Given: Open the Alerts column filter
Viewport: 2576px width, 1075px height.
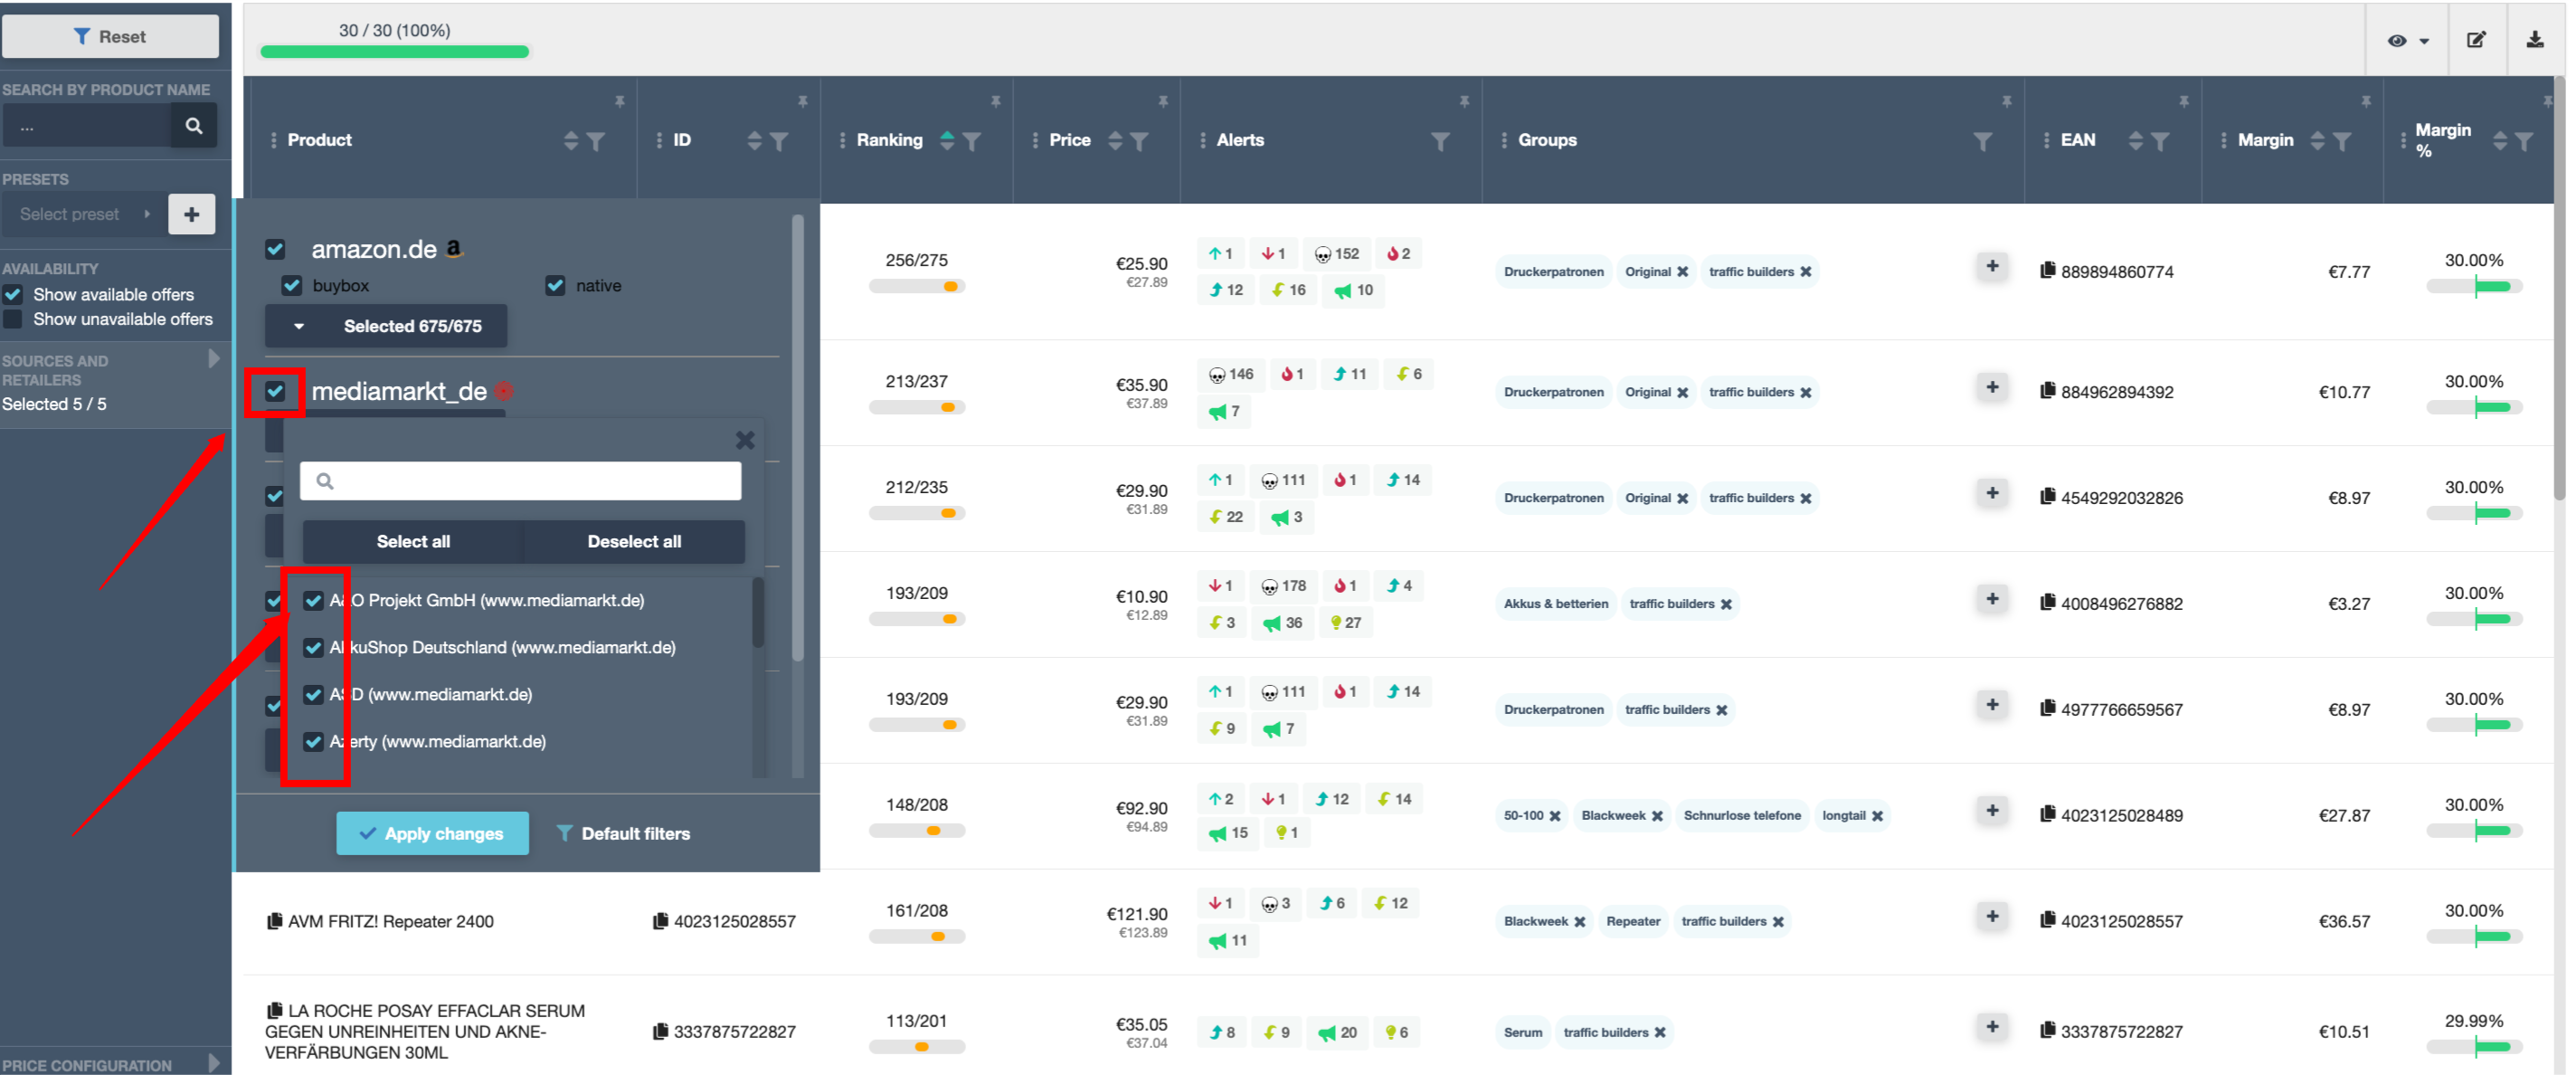Looking at the screenshot, I should tap(1440, 141).
